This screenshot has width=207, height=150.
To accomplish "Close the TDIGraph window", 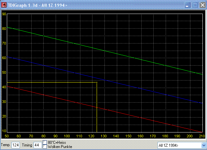I will [x=202, y=5].
